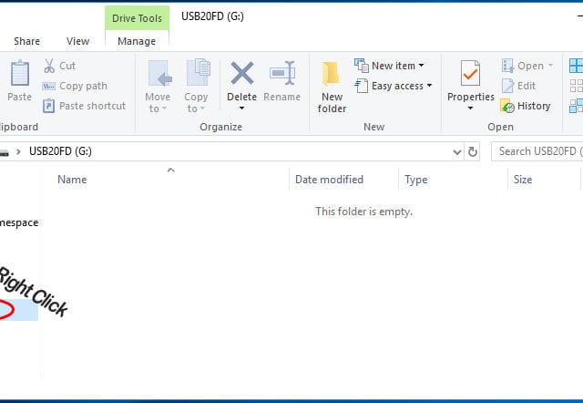
Task: Click the USB20FD (G:) window title
Action: click(212, 16)
